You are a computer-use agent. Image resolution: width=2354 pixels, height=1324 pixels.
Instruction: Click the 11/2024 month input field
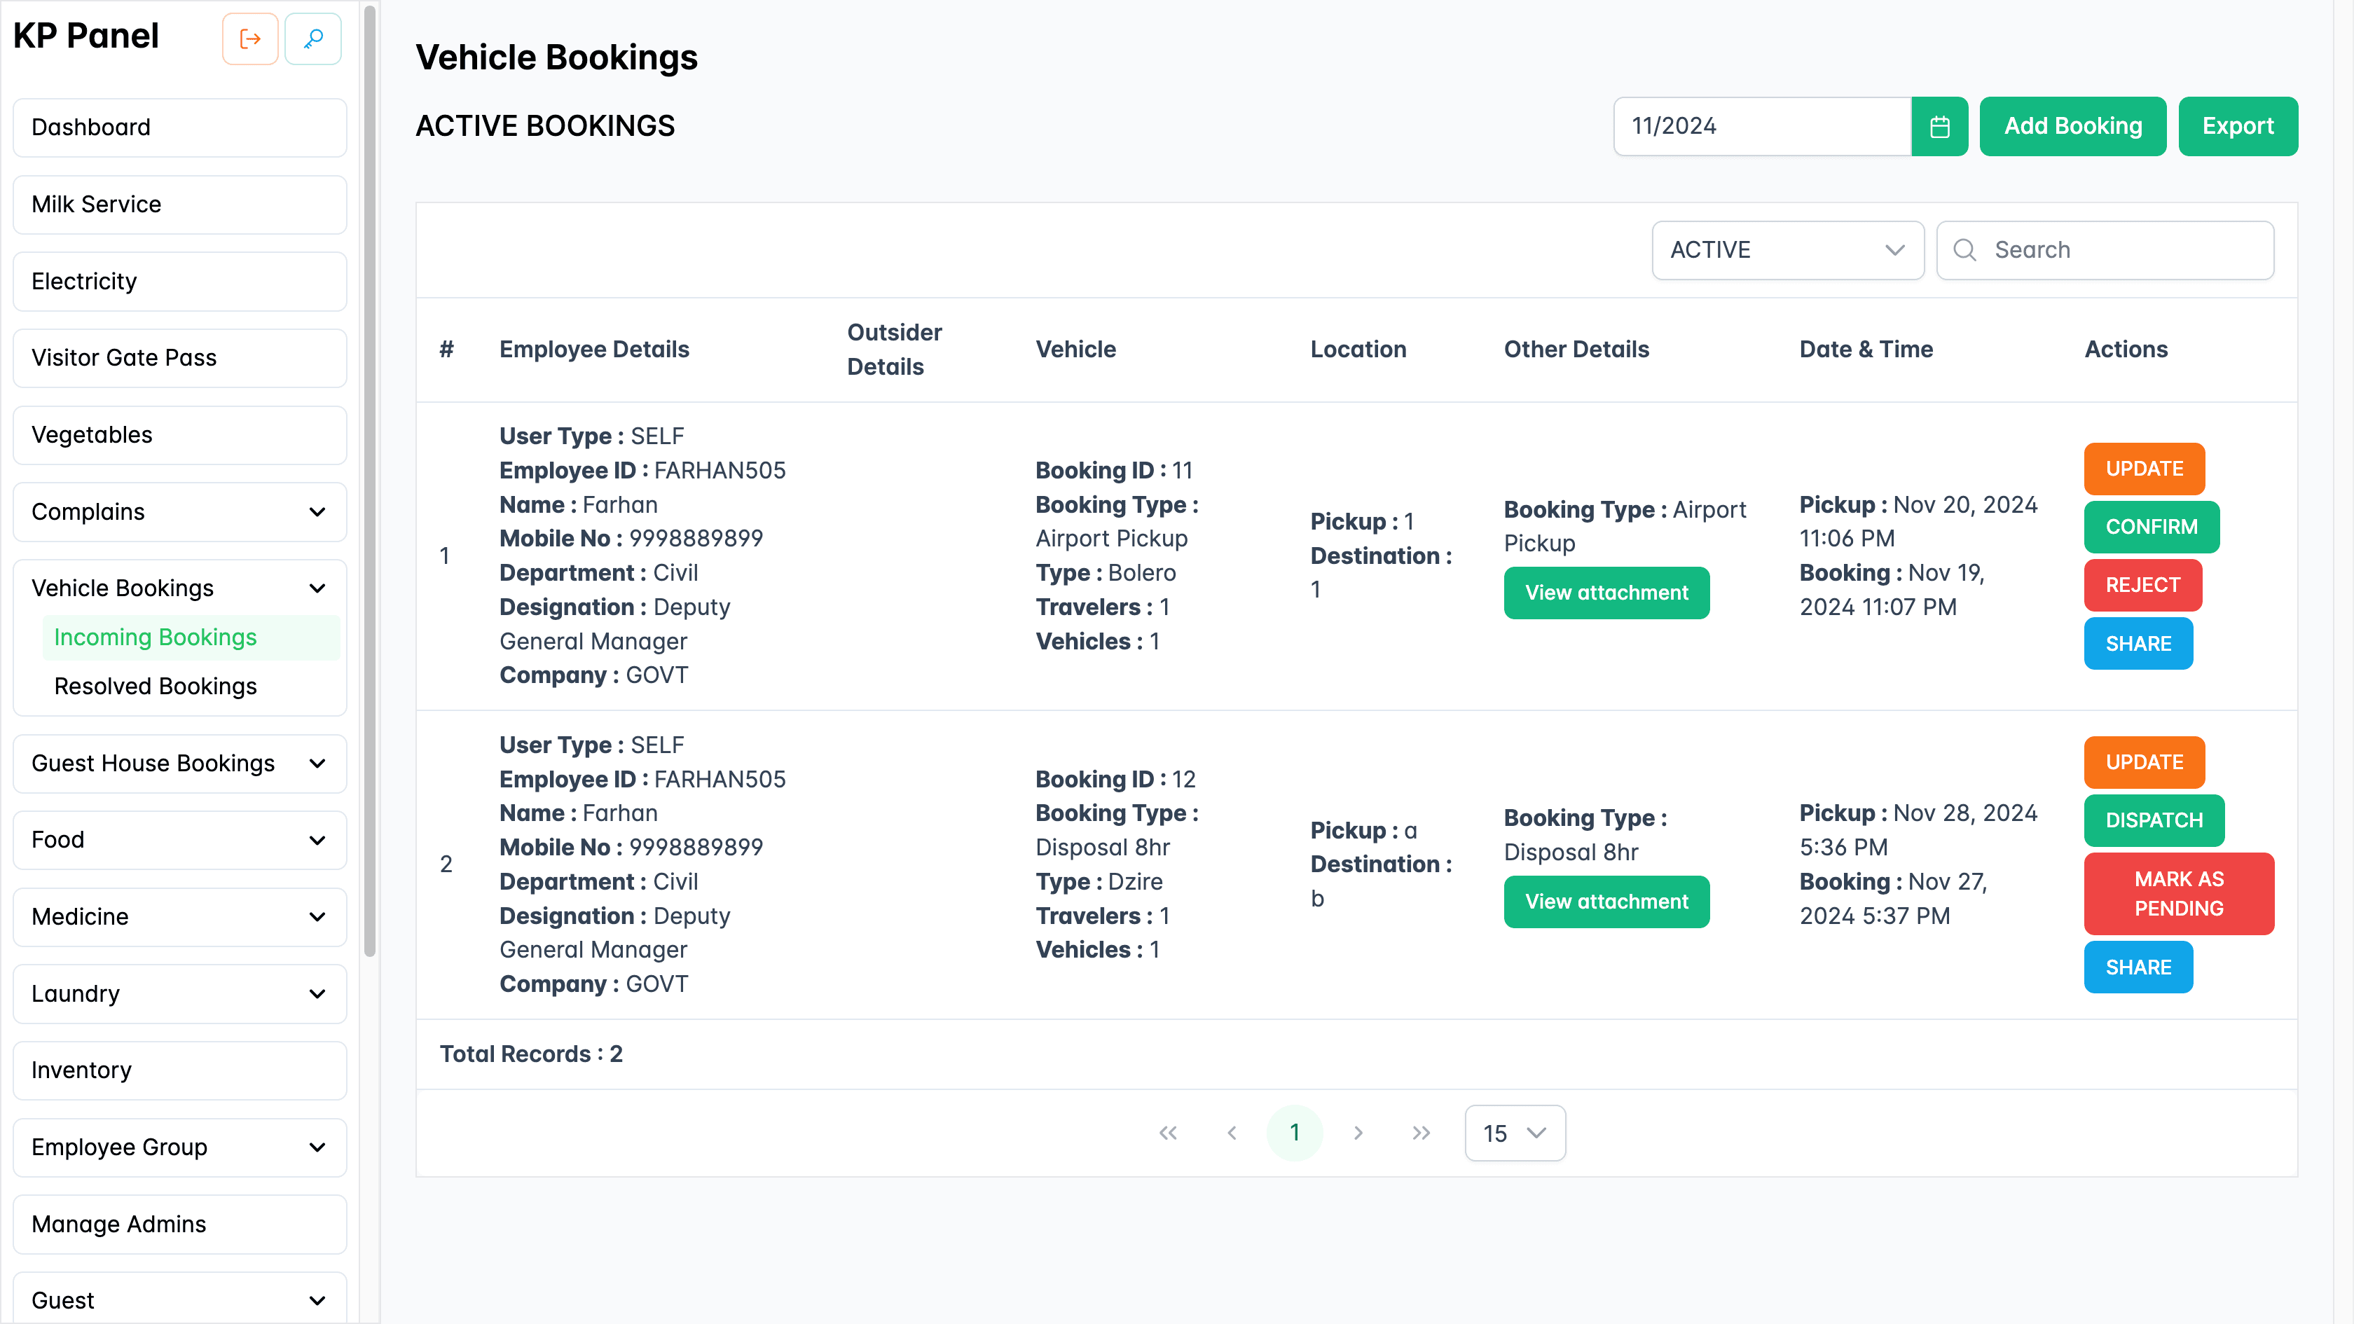coord(1762,126)
